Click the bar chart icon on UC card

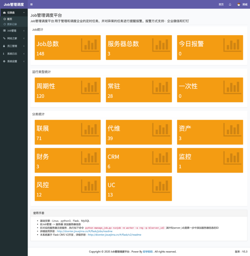pos(161,186)
